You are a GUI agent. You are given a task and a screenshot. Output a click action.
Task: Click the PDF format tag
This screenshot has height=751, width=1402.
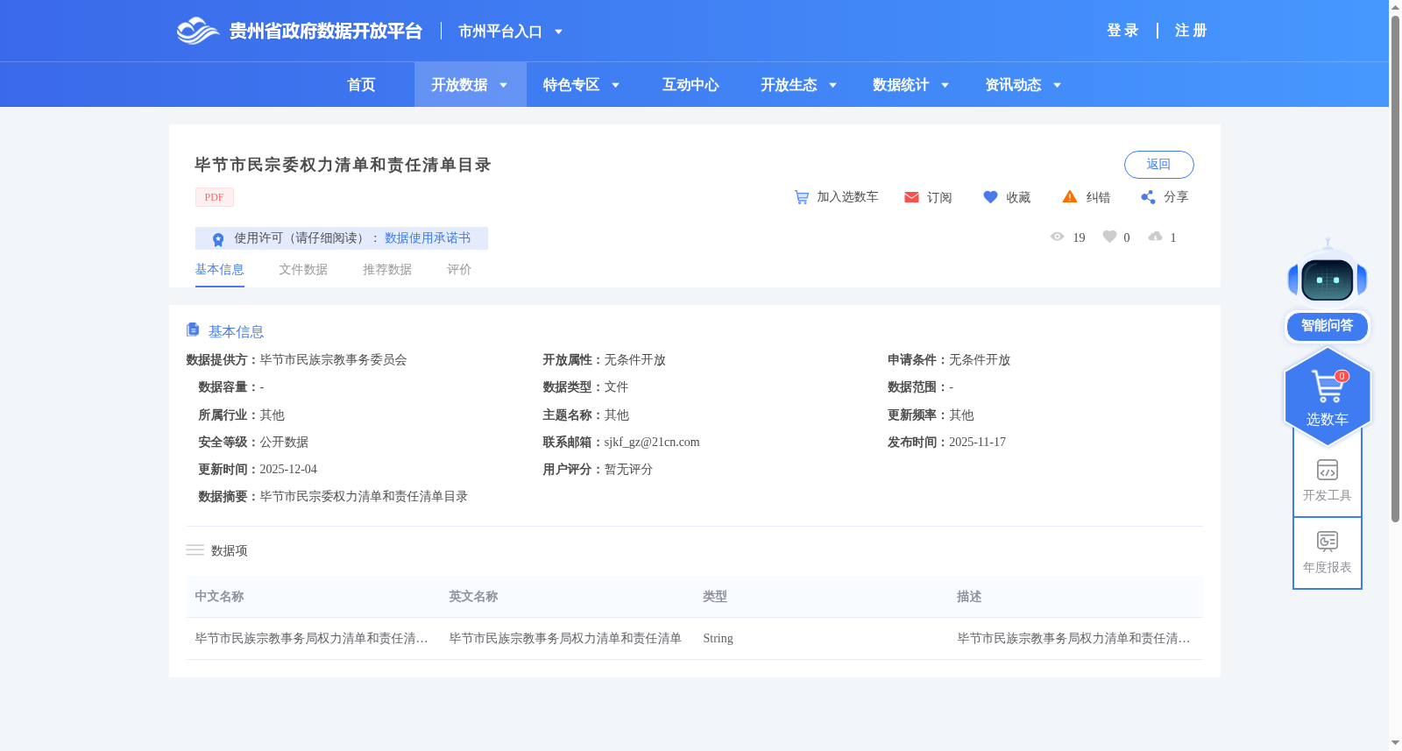pyautogui.click(x=215, y=197)
